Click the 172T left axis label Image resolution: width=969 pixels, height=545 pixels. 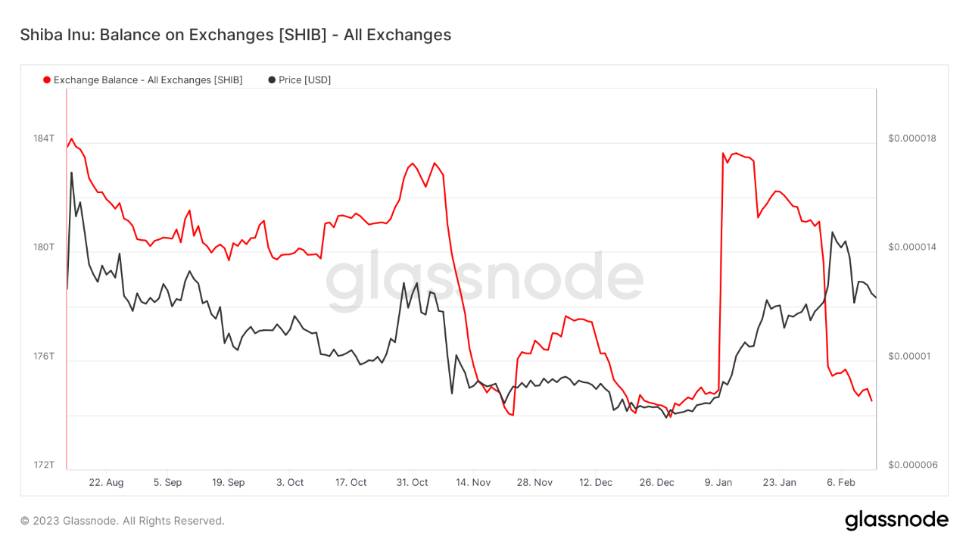click(x=44, y=465)
